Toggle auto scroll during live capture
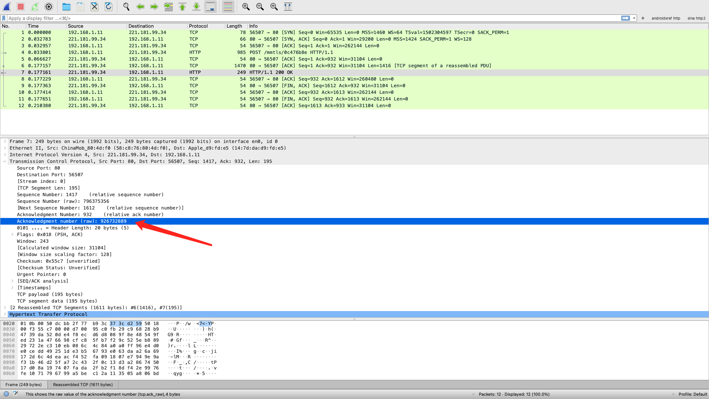This screenshot has height=399, width=709. (210, 7)
